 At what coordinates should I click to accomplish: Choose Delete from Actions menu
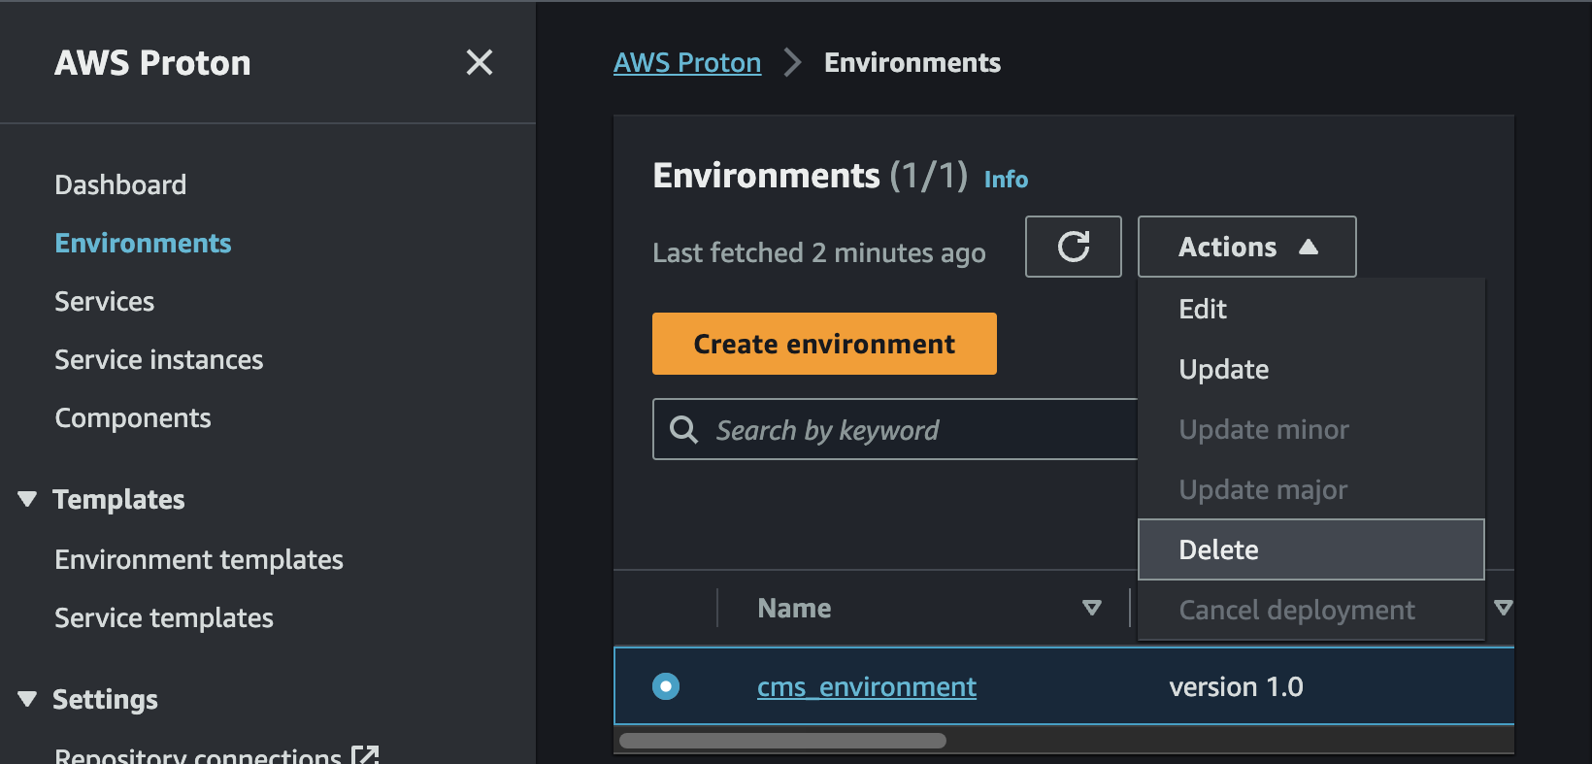[1311, 549]
